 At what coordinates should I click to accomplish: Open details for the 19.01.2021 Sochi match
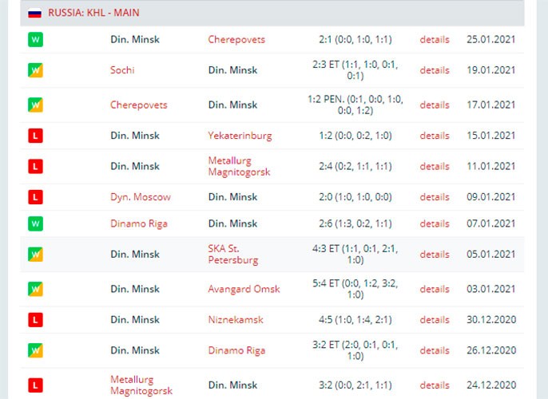pyautogui.click(x=435, y=70)
